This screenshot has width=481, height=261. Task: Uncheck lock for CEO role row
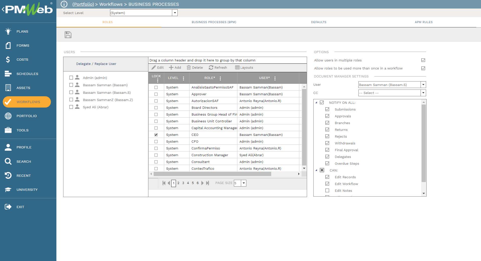(156, 135)
